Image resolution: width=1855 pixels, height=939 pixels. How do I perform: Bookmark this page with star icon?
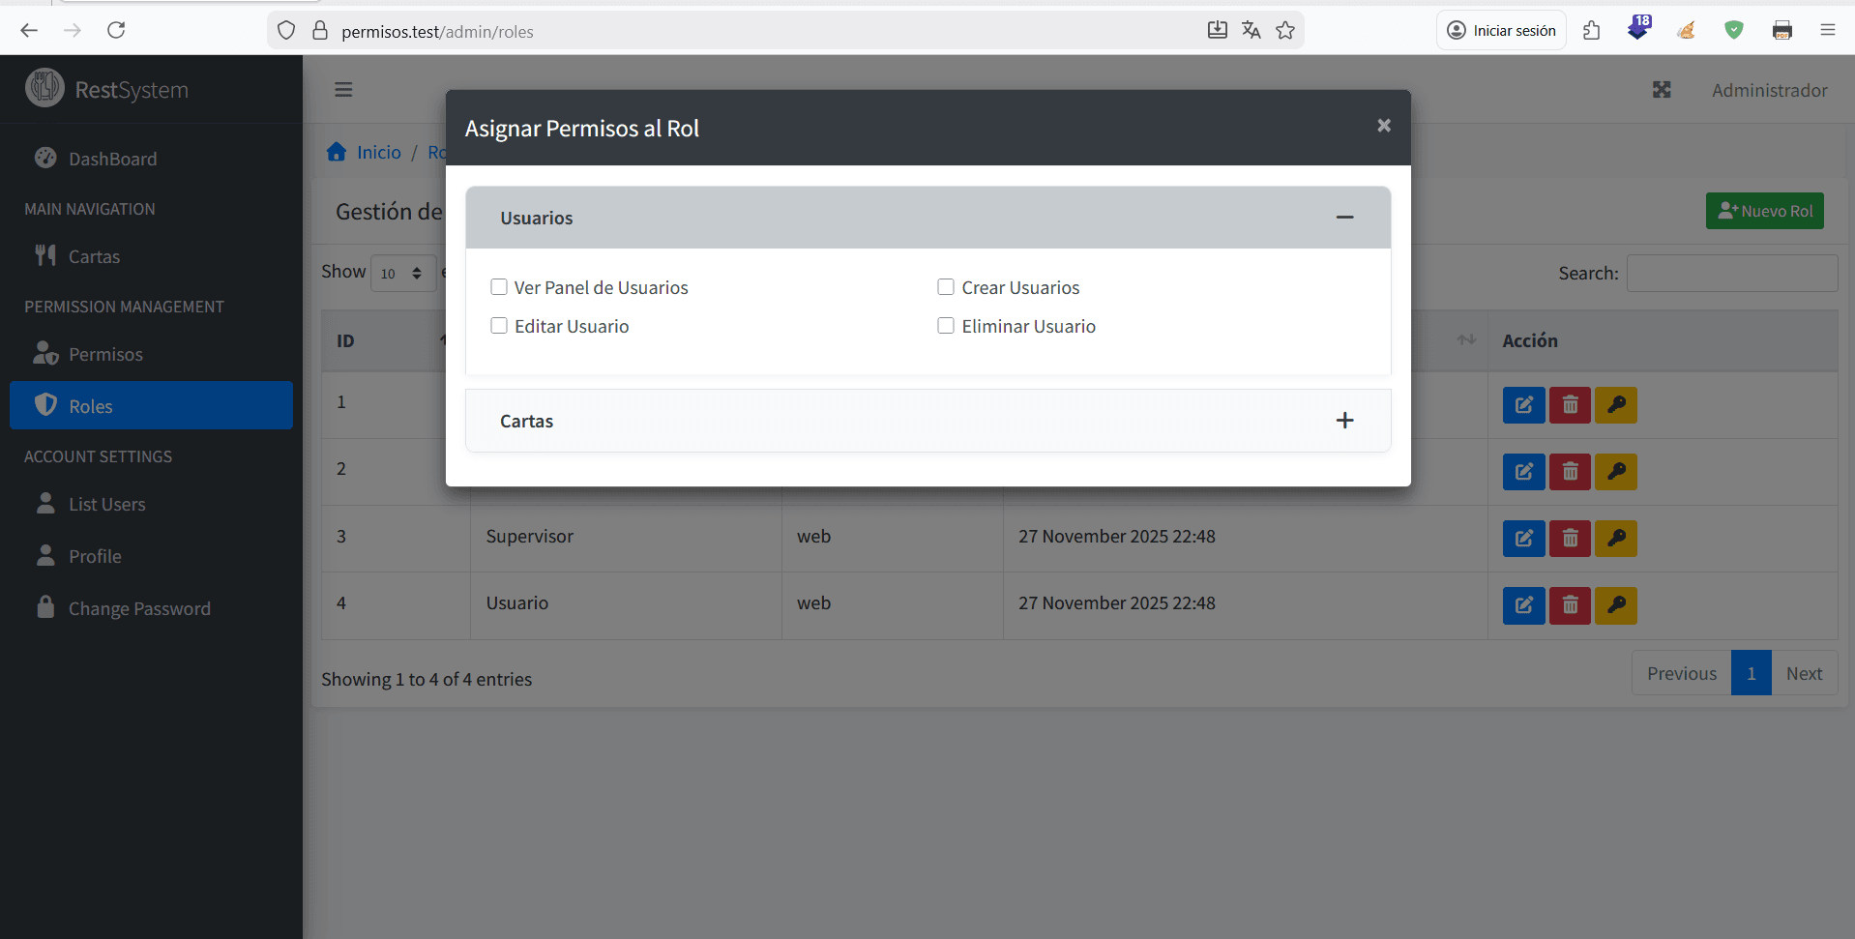tap(1285, 30)
